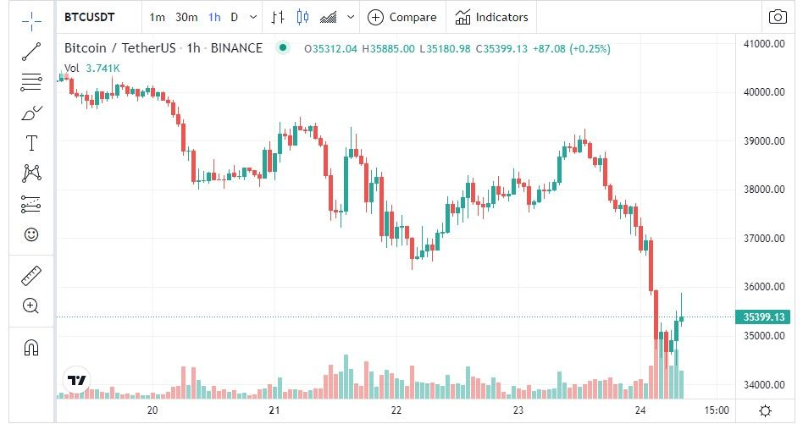The width and height of the screenshot is (803, 424).
Task: Open the Fibonacci retracement tool
Action: (x=31, y=82)
